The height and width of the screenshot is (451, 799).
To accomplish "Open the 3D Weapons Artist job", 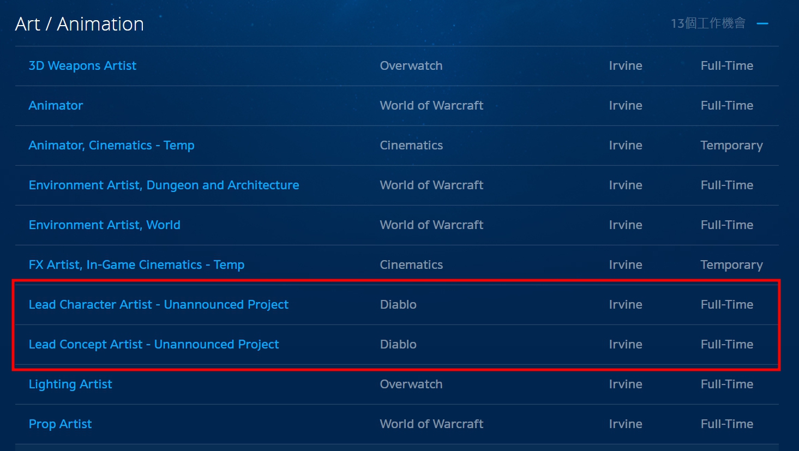I will pos(82,65).
